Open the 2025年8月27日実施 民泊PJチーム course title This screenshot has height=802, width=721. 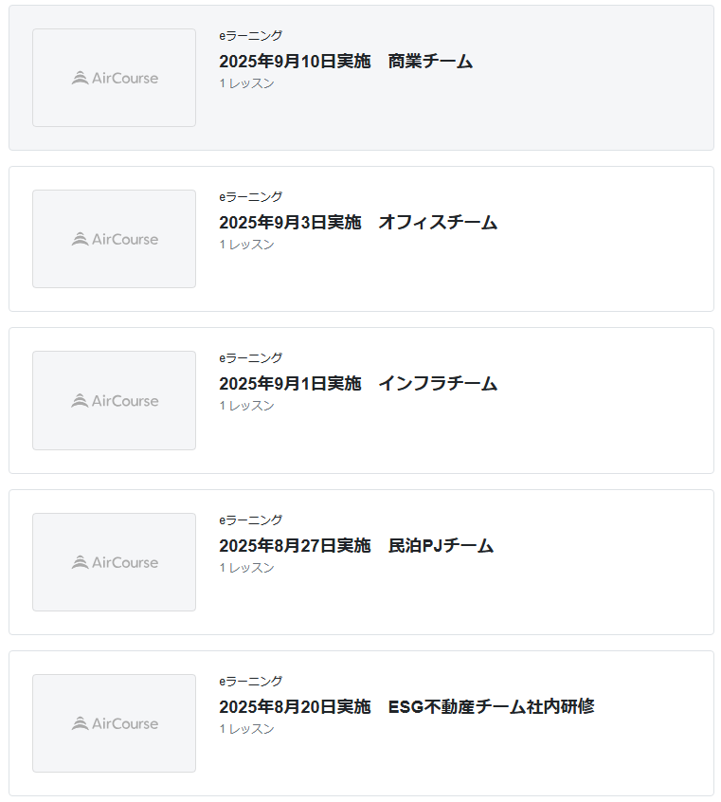pos(356,546)
